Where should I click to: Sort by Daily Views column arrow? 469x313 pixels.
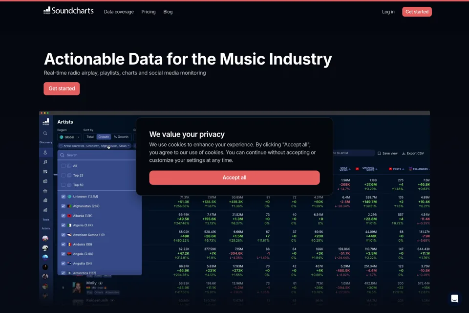(350, 169)
